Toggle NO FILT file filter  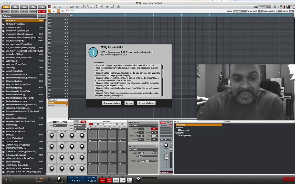(41, 11)
